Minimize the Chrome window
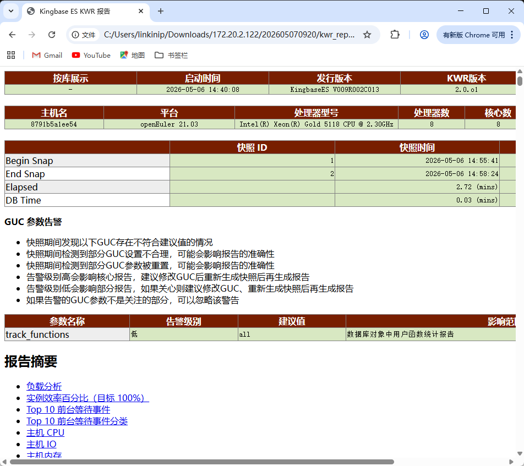 click(x=461, y=11)
